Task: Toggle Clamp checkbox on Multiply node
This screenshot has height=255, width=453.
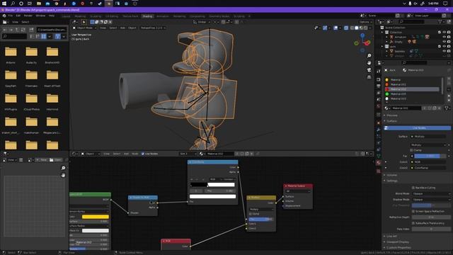Action: [251, 214]
